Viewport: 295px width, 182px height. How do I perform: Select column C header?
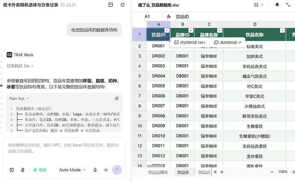tap(209, 24)
